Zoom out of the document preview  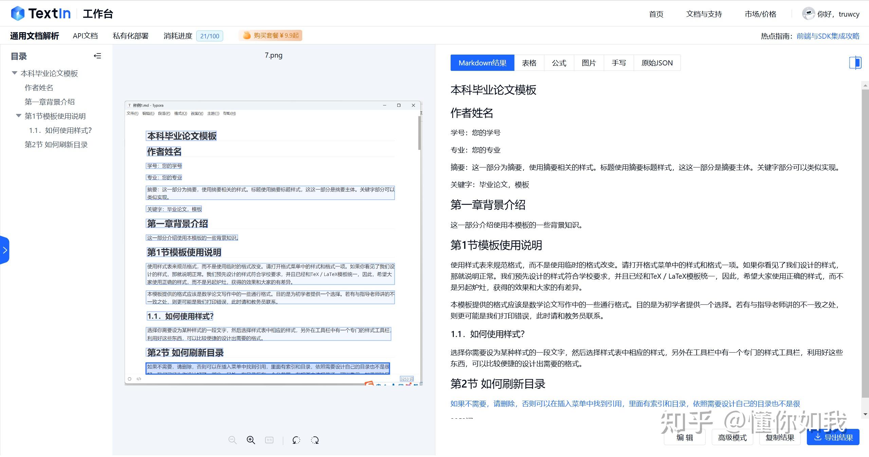[232, 439]
